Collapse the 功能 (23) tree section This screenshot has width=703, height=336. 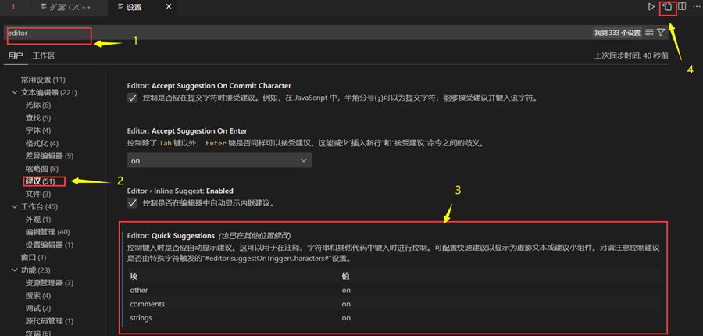pyautogui.click(x=15, y=270)
